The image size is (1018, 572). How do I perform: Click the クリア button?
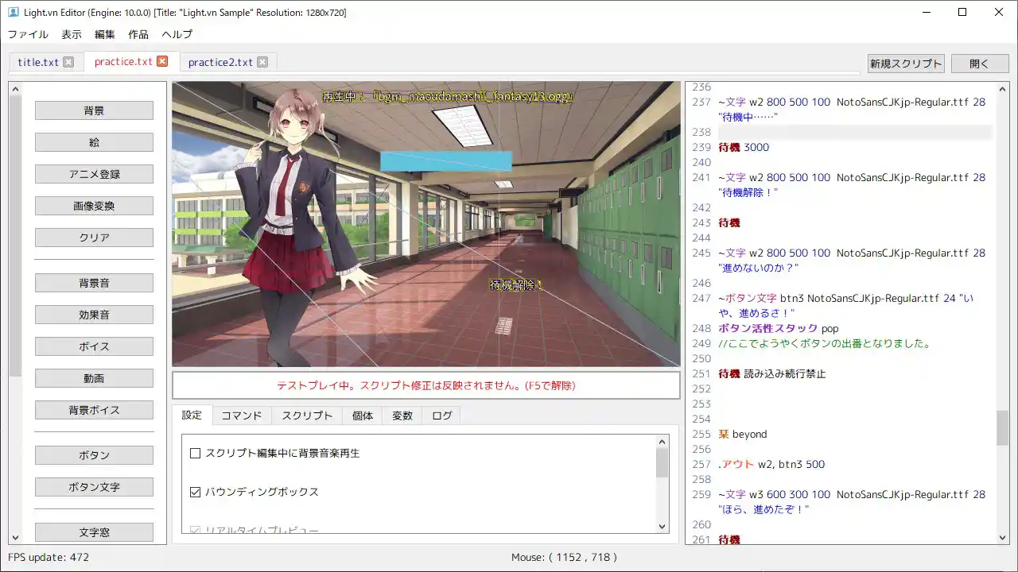[94, 238]
